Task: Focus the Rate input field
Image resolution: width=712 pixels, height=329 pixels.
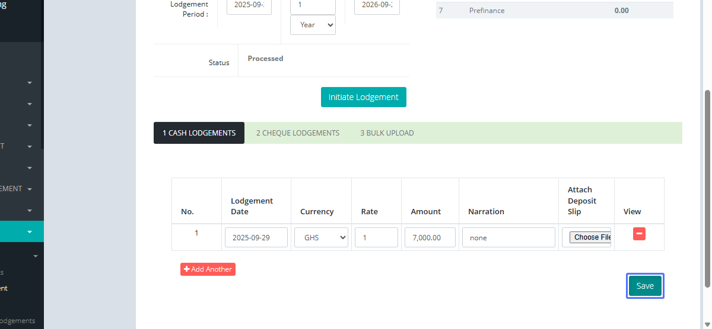Action: tap(376, 237)
